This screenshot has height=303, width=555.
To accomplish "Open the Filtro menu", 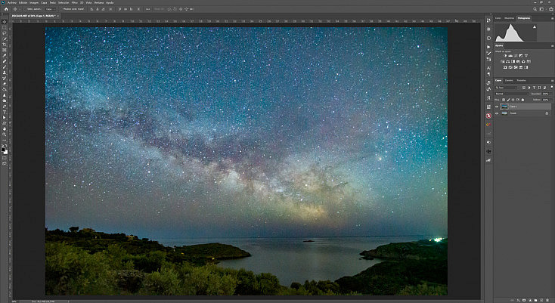I will (73, 2).
